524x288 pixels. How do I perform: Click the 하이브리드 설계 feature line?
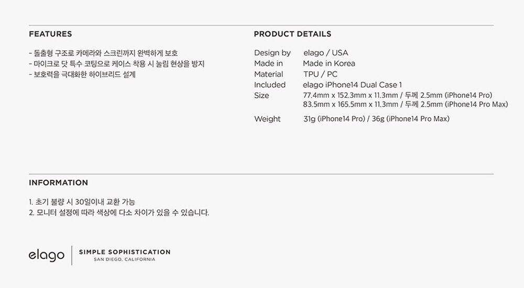[82, 74]
